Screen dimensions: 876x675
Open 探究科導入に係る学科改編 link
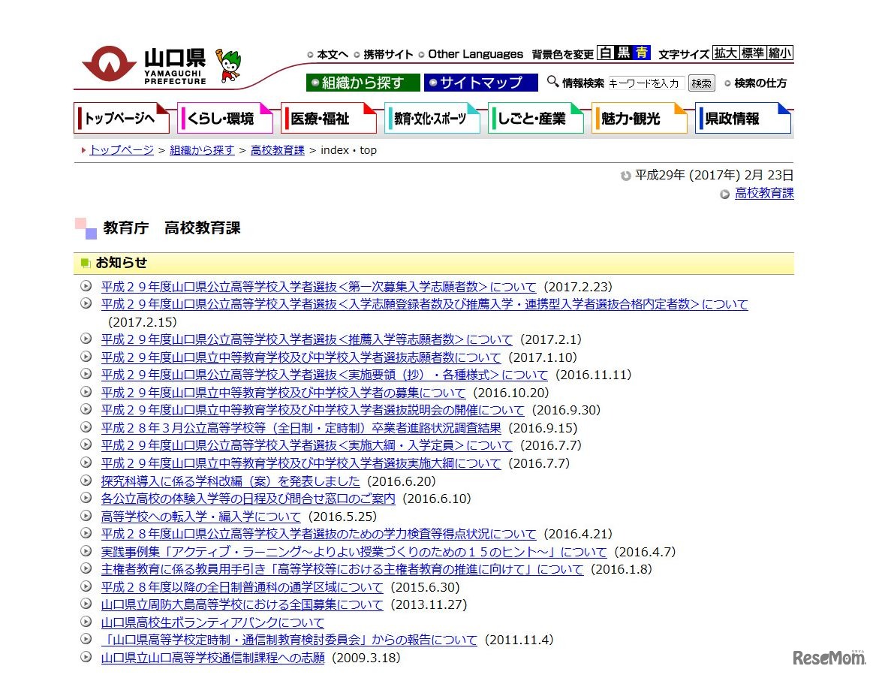(x=230, y=481)
